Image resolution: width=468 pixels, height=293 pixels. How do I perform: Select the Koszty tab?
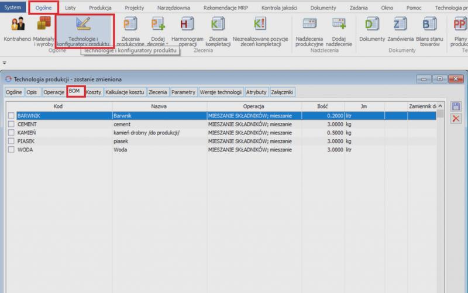click(x=94, y=92)
